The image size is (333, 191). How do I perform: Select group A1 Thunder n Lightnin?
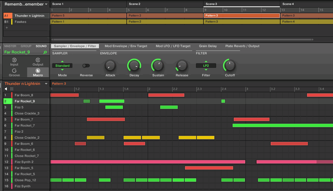pos(27,16)
